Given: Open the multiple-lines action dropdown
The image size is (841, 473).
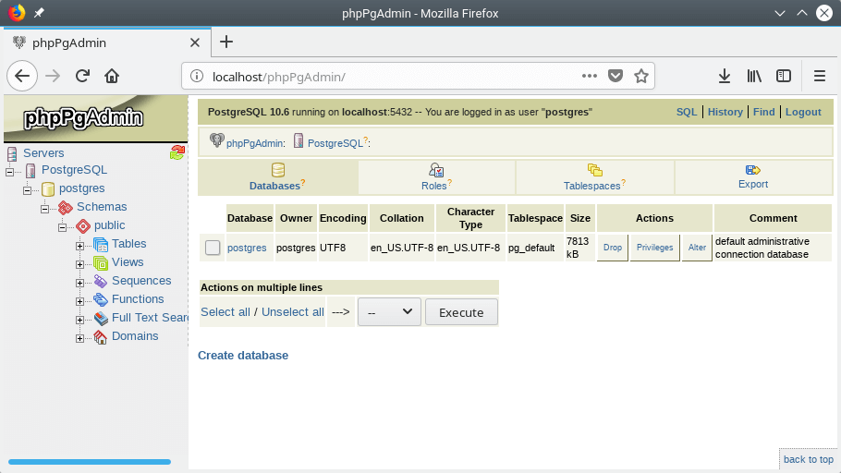Looking at the screenshot, I should [x=389, y=312].
